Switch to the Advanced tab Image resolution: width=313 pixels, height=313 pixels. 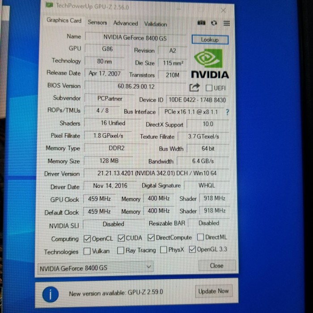tap(126, 23)
